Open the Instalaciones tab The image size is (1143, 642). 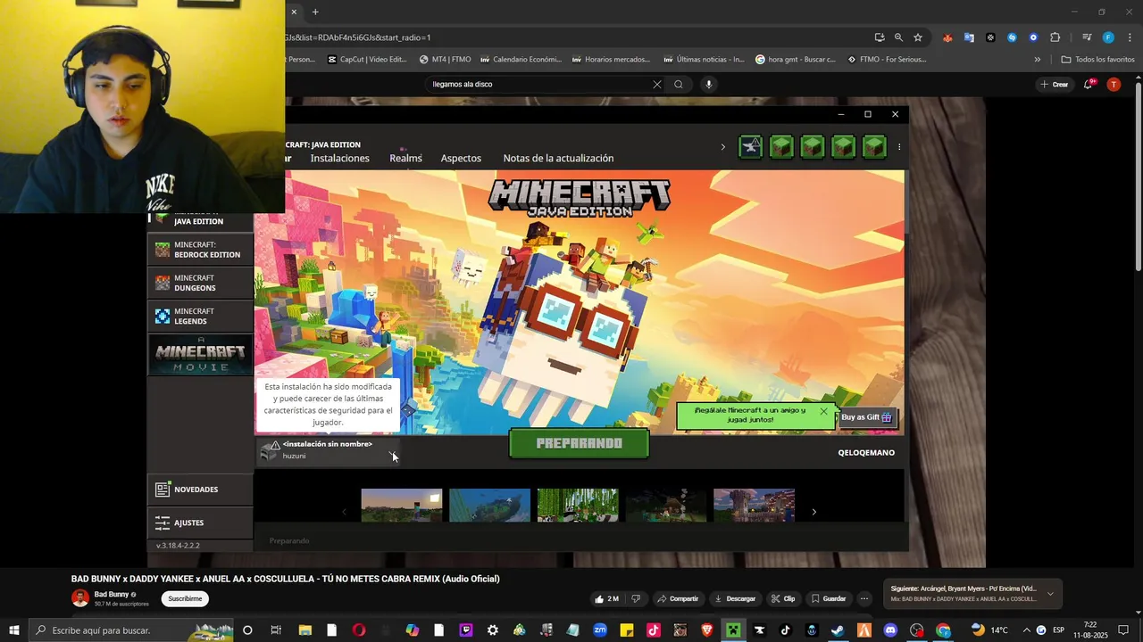[x=339, y=158]
